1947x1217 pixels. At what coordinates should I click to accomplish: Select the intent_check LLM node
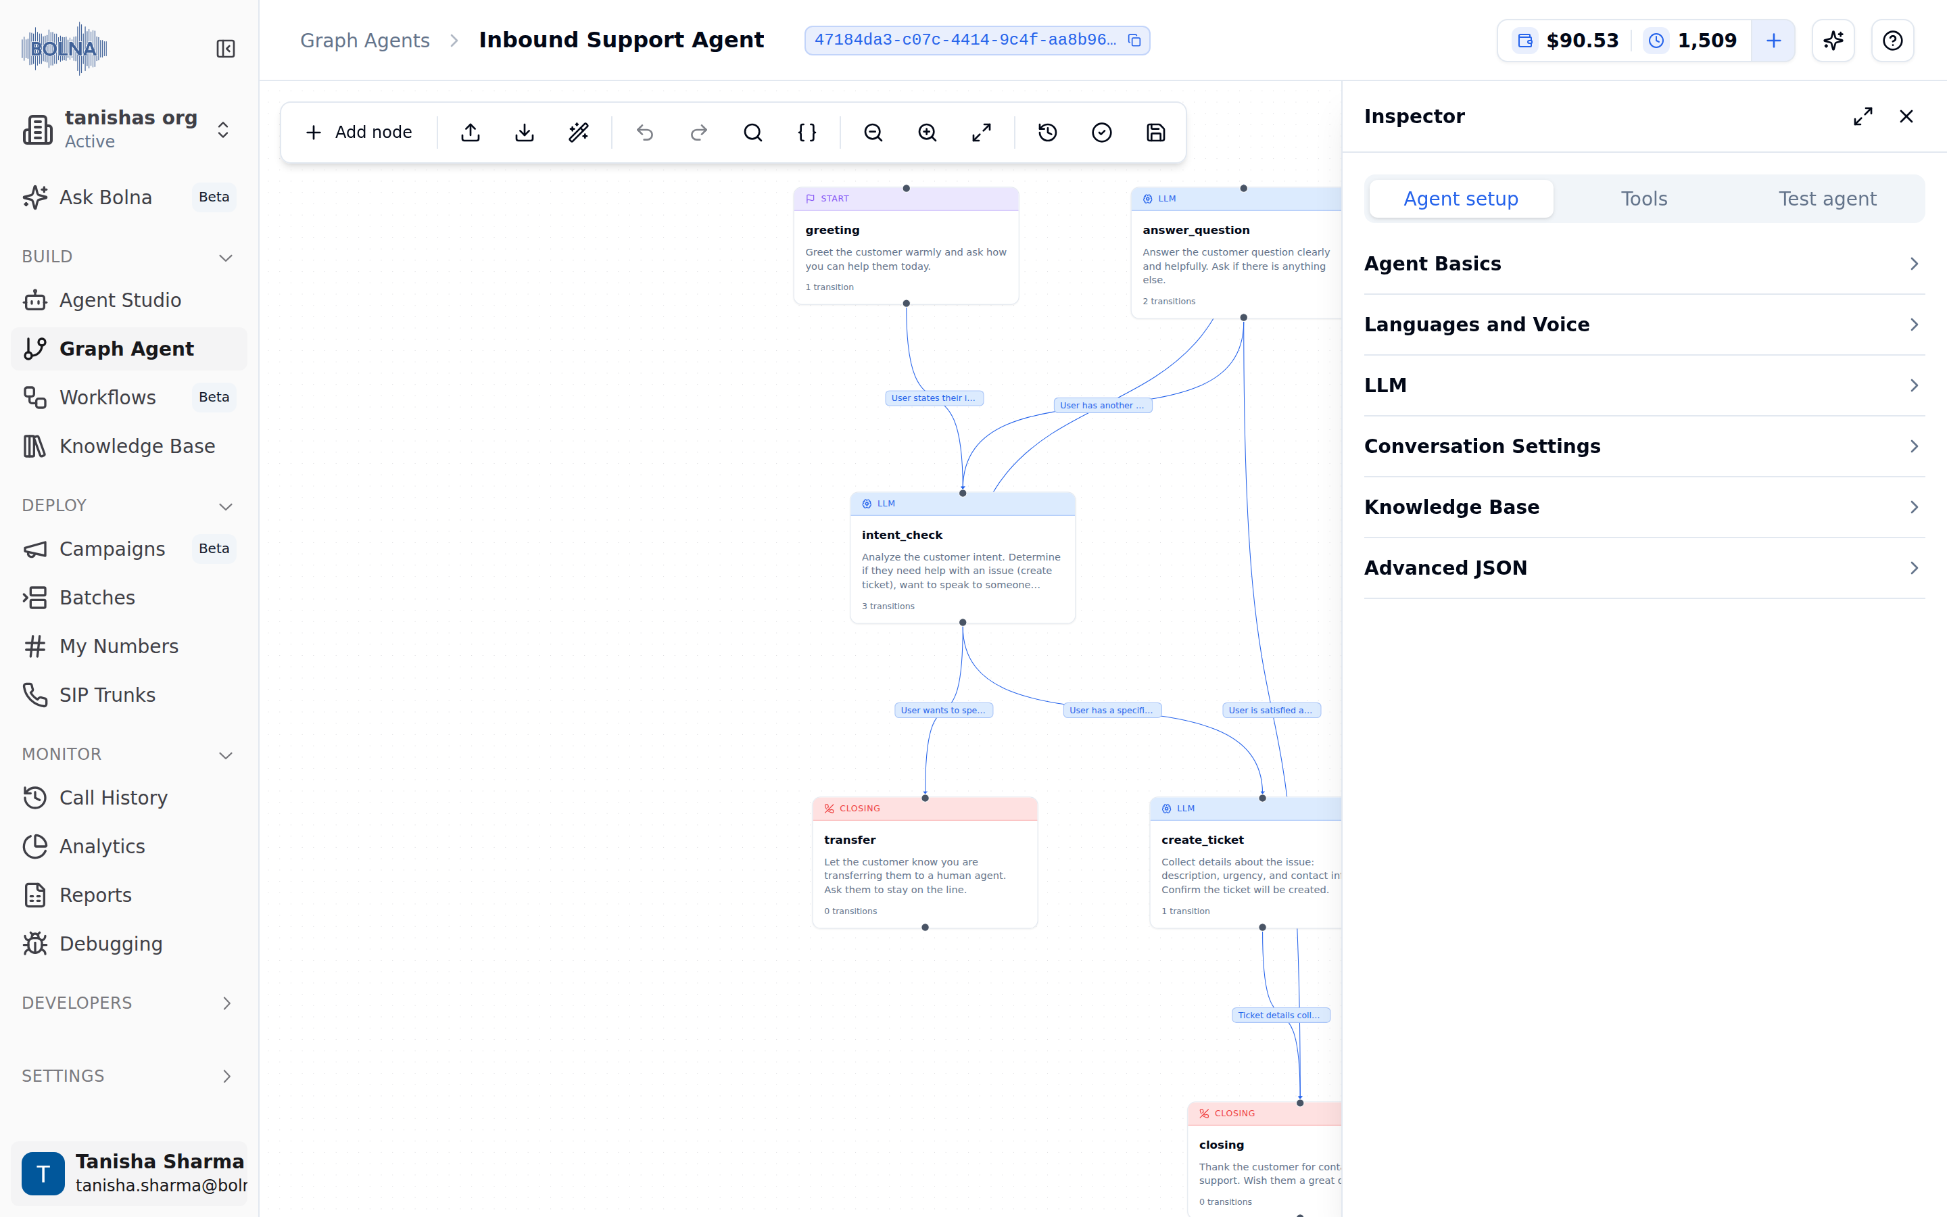962,558
